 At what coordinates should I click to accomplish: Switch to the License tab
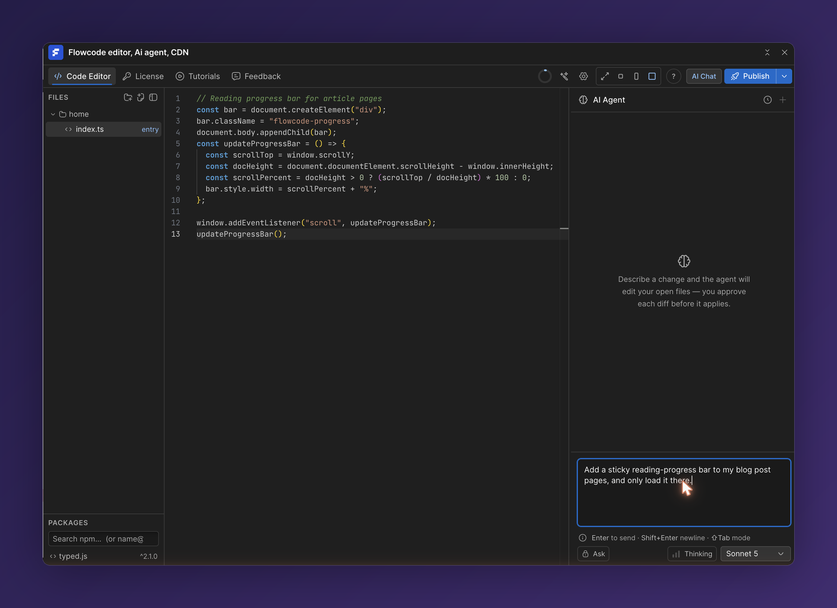(x=143, y=76)
